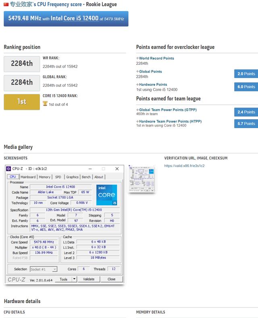
Task: Click the China flag icon beside username
Action: point(6,4)
